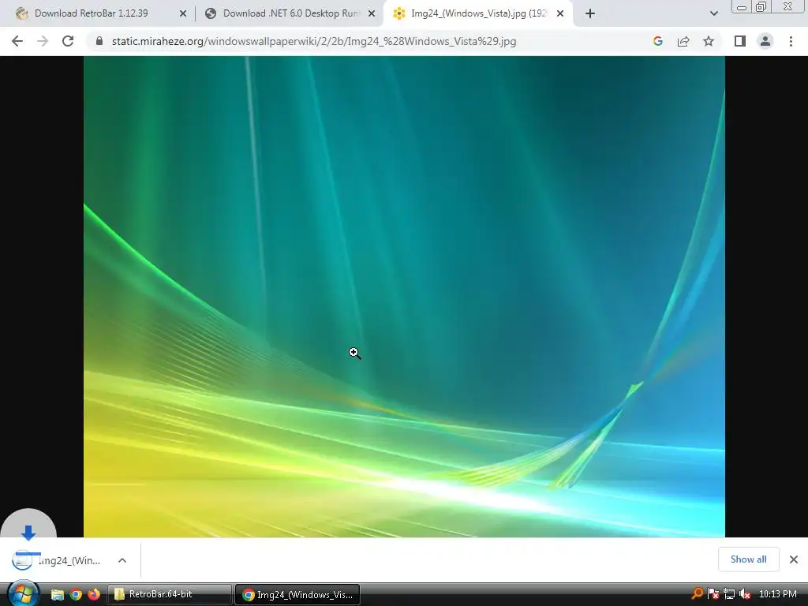Open the browser side panel

point(740,41)
